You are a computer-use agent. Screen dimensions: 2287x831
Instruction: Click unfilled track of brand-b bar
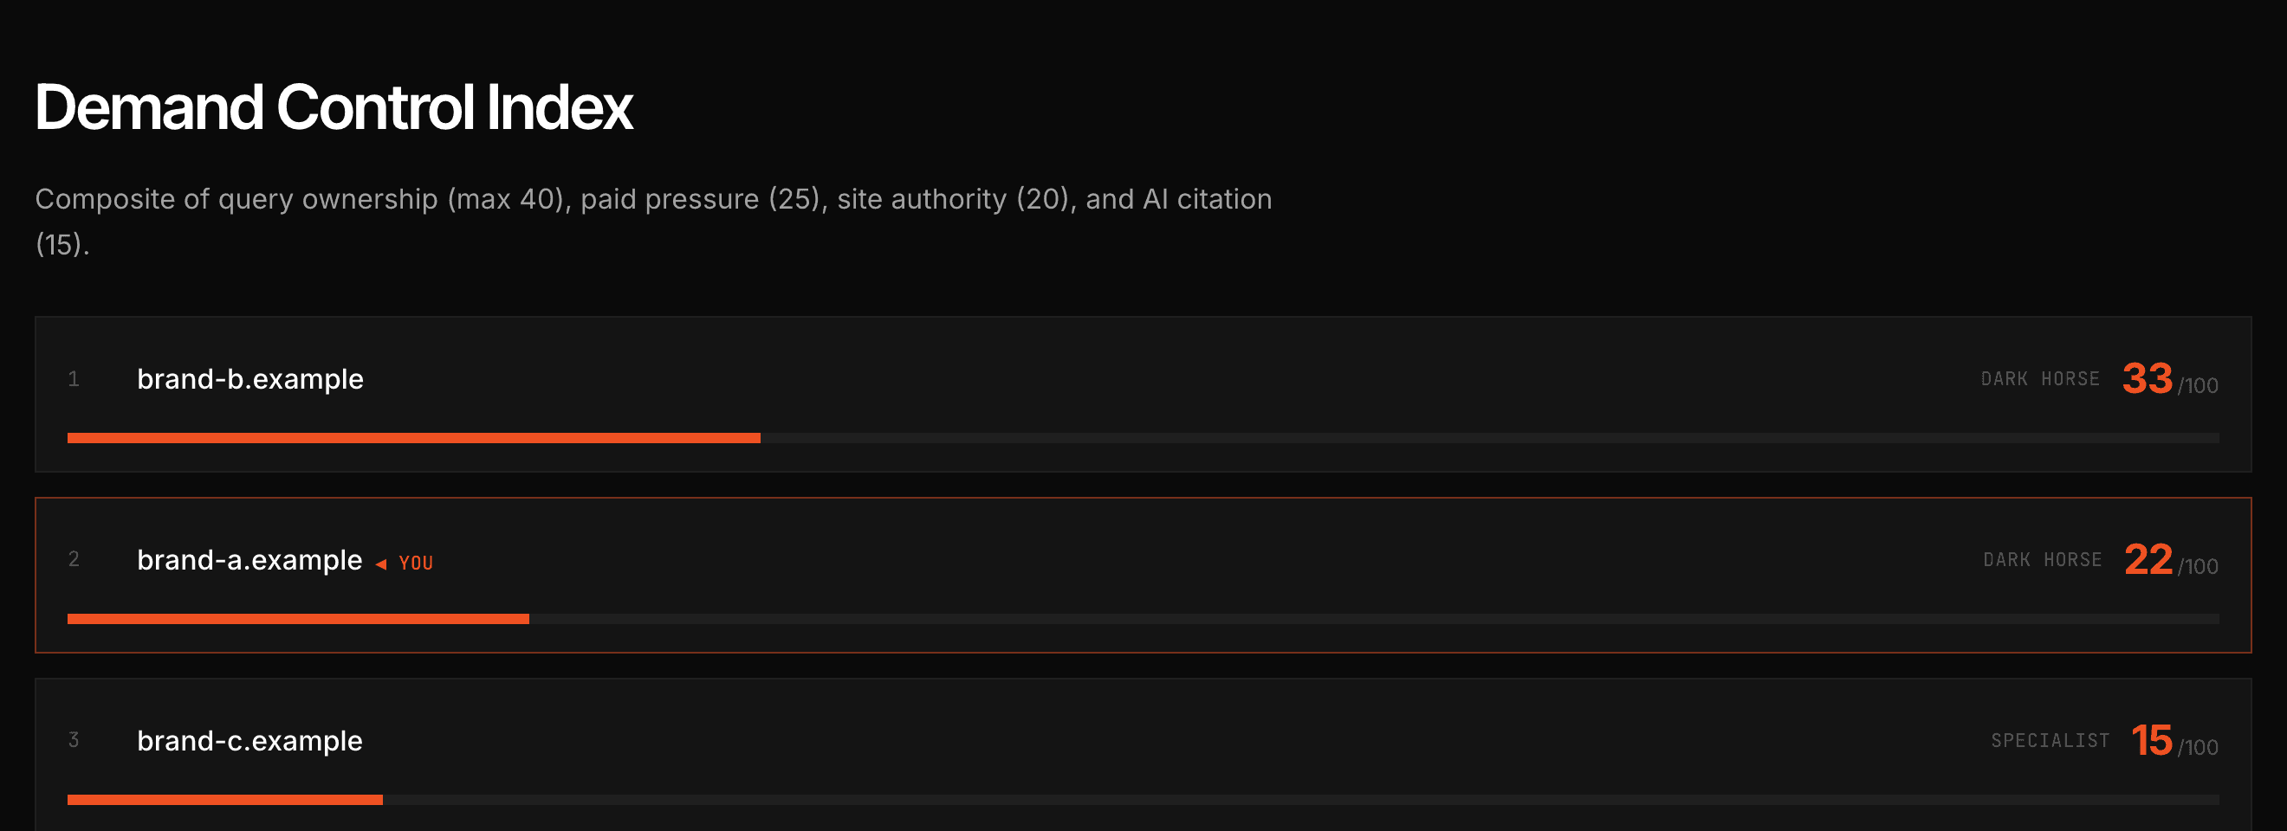click(x=1490, y=438)
